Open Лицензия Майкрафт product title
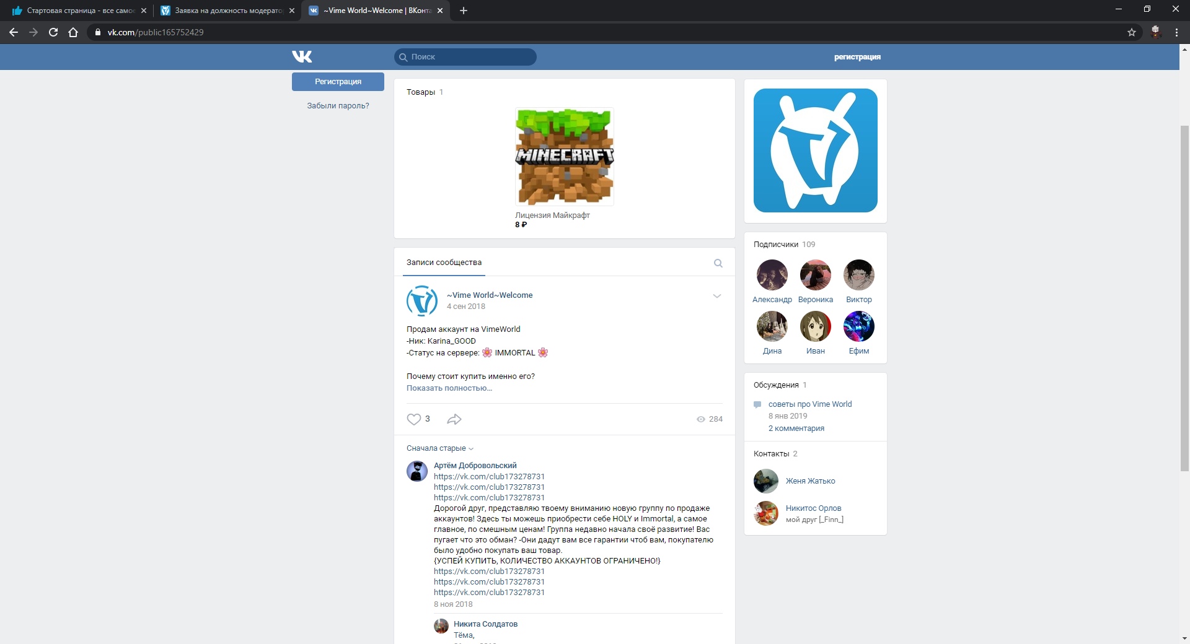The height and width of the screenshot is (644, 1190). point(552,215)
